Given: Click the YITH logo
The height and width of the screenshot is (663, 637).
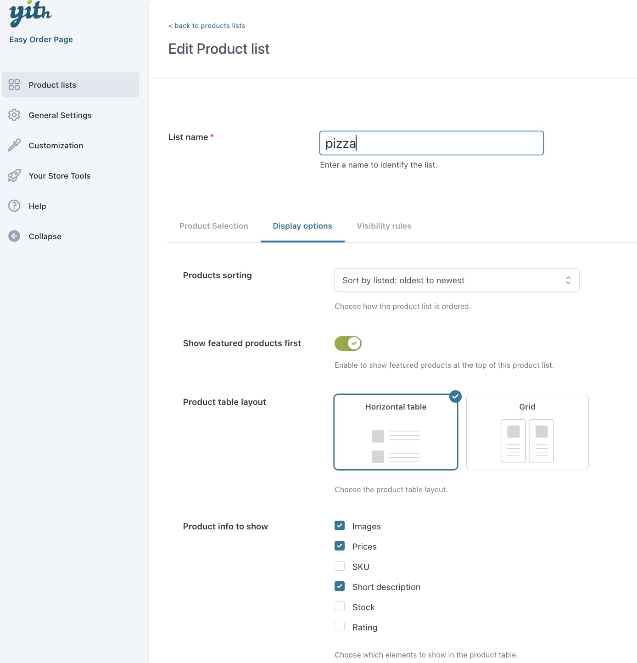Looking at the screenshot, I should (30, 13).
